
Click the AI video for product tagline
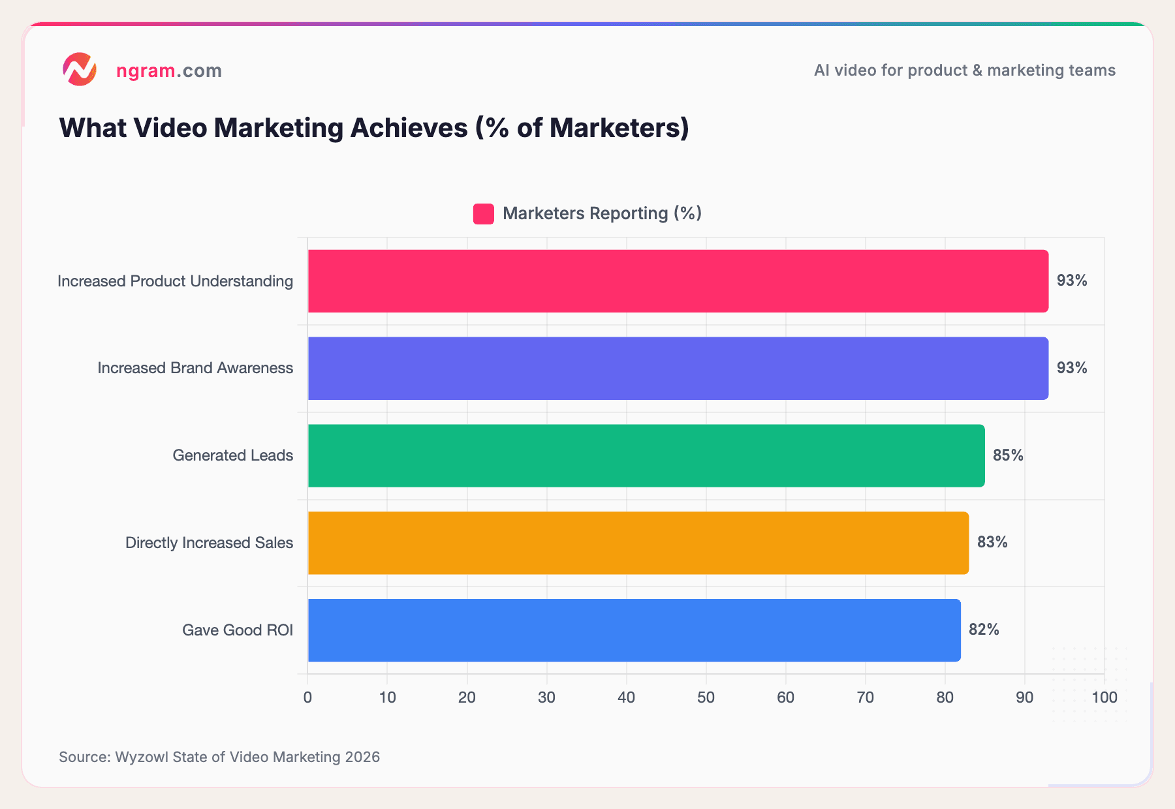pos(964,70)
